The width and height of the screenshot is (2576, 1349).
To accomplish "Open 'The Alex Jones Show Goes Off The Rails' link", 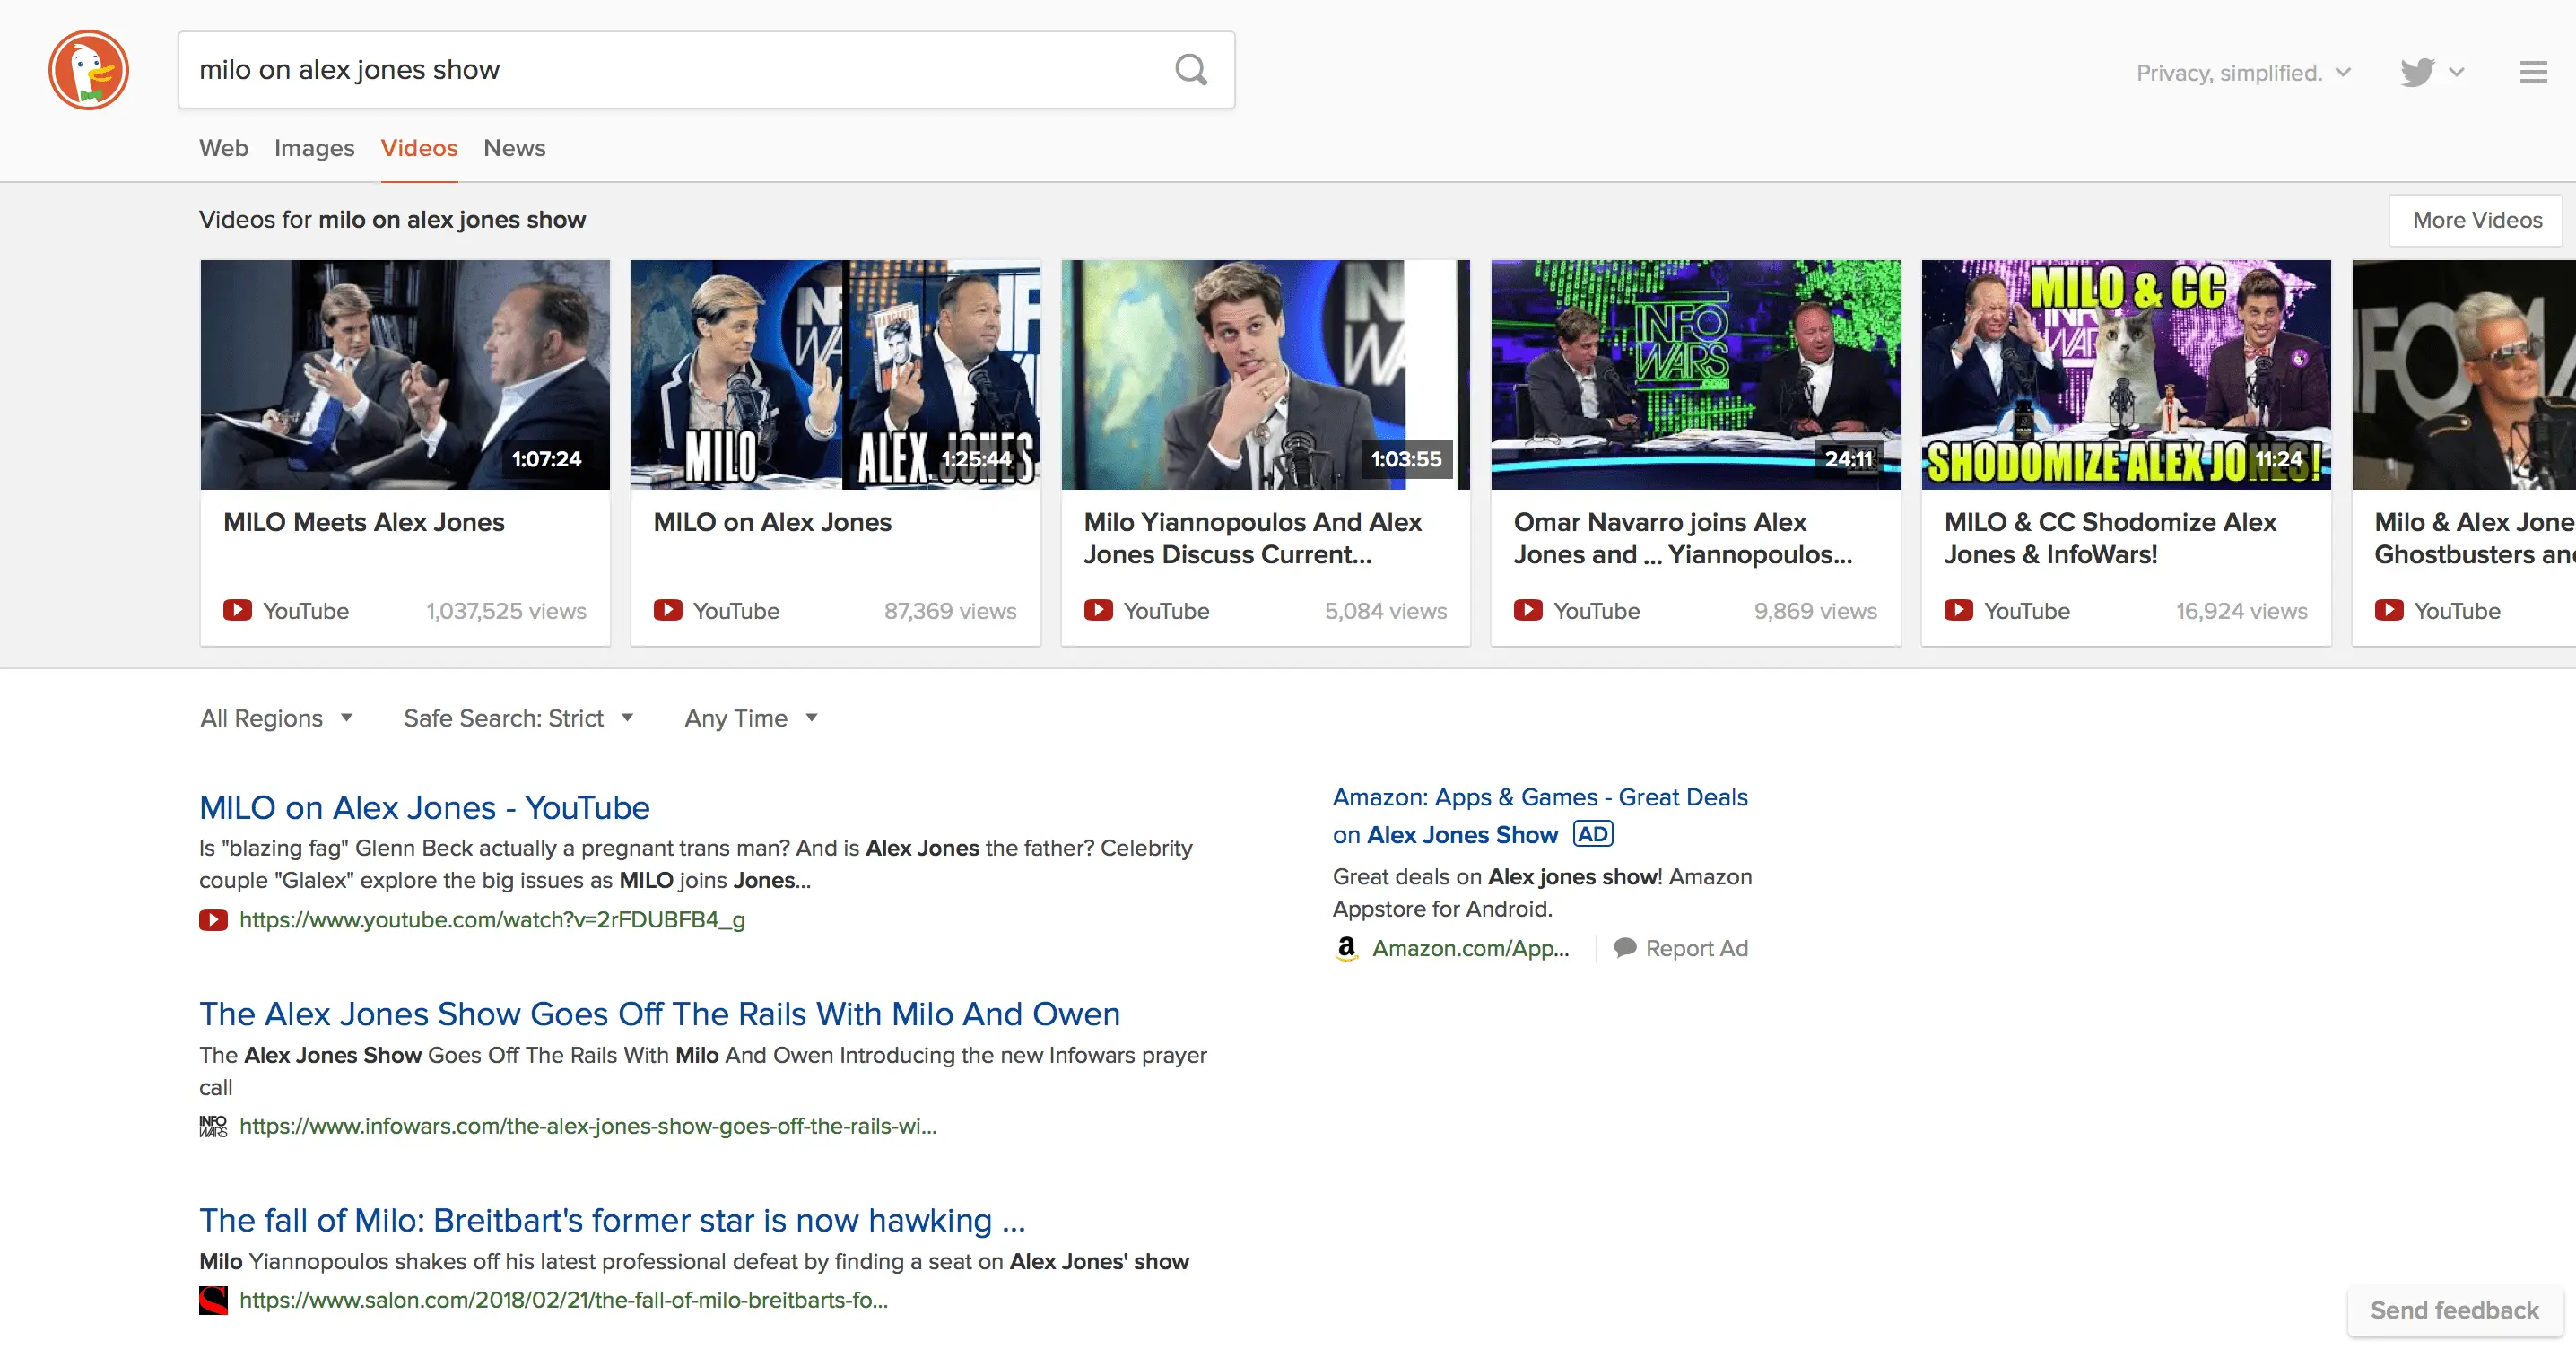I will coord(659,1014).
